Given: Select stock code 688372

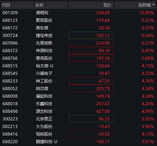Looking at the screenshot, I should [10, 51].
